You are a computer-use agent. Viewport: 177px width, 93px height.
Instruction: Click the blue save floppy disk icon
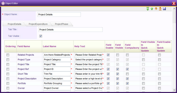[164, 9]
